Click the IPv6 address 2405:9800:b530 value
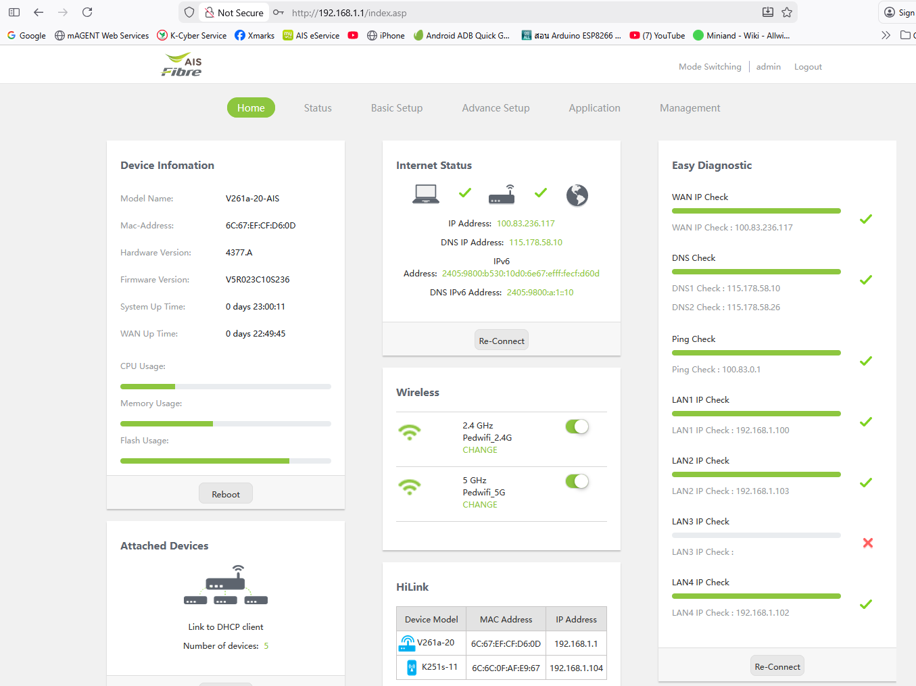This screenshot has height=686, width=916. click(521, 274)
